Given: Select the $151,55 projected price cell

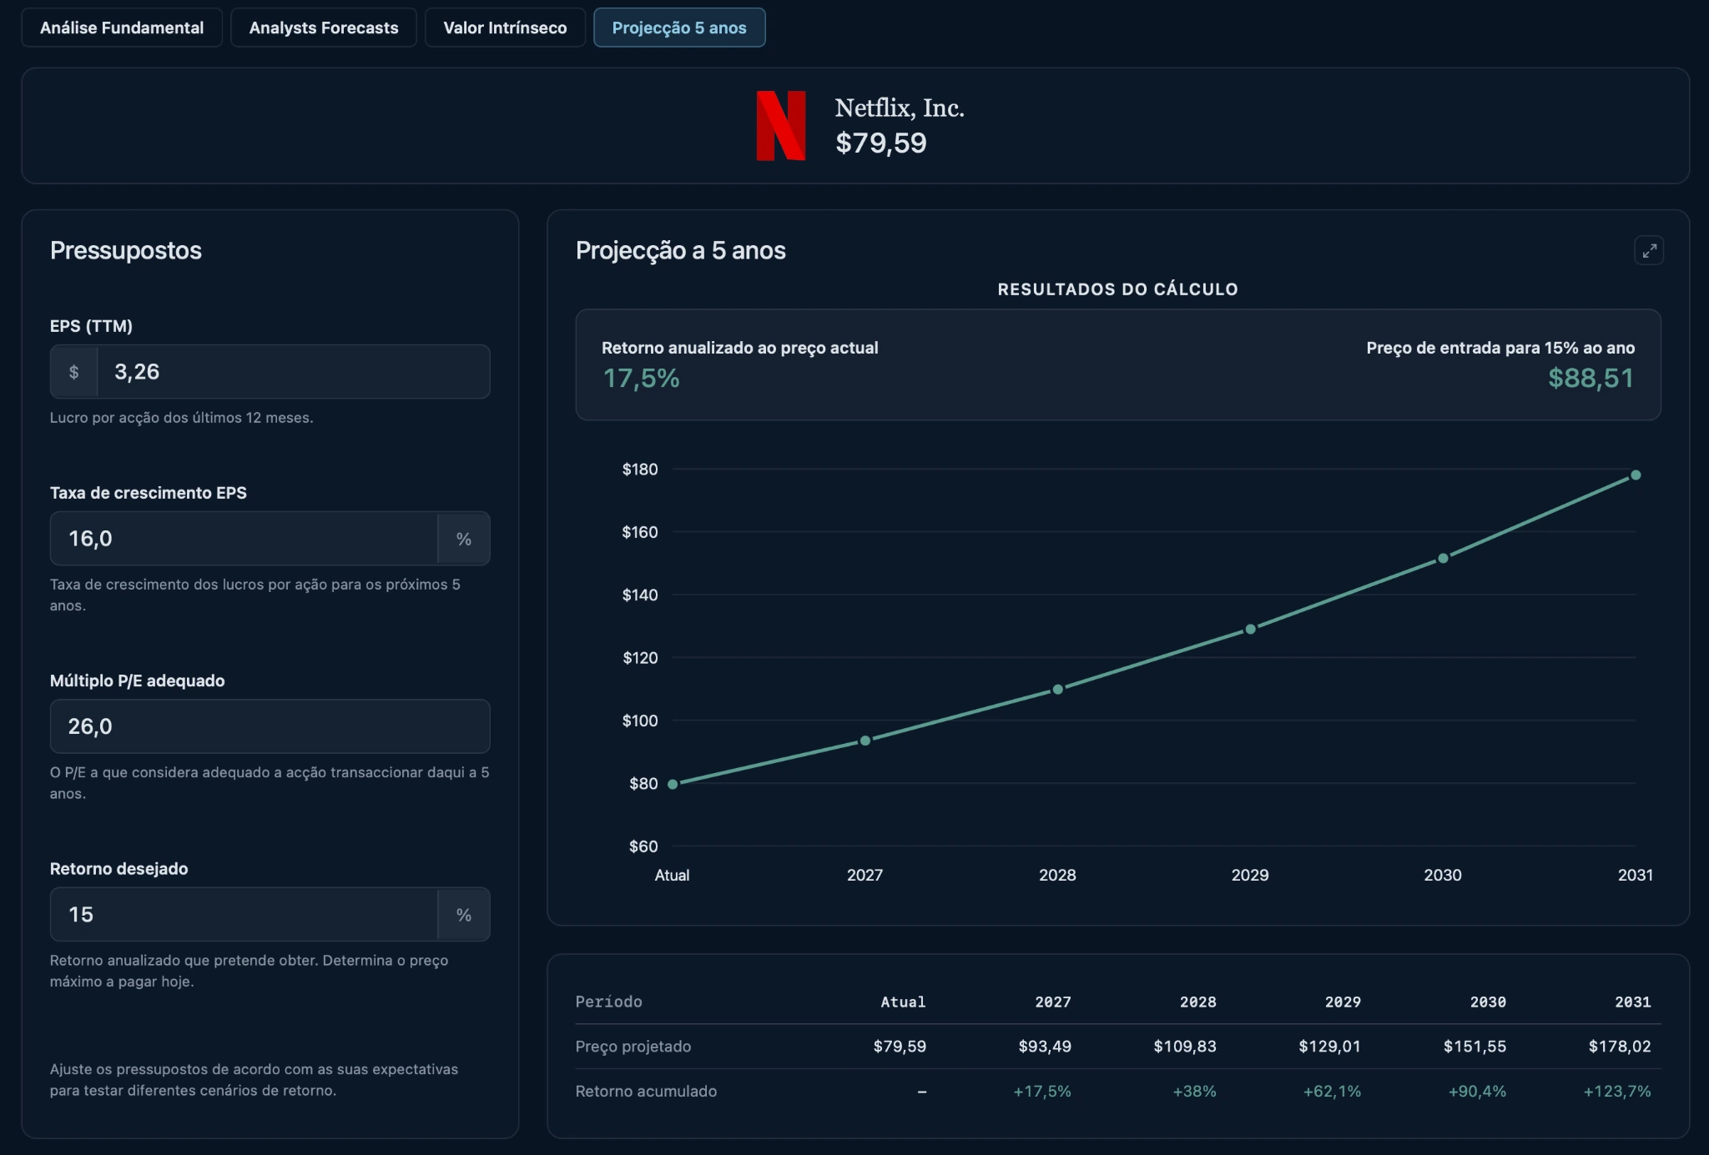Looking at the screenshot, I should coord(1475,1047).
